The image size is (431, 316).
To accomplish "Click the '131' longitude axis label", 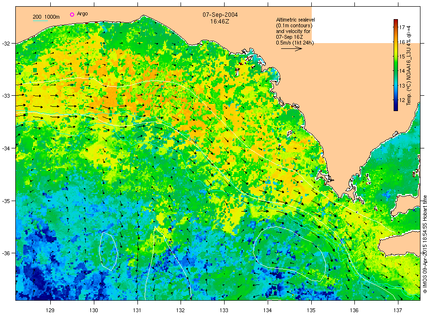I will [x=137, y=310].
